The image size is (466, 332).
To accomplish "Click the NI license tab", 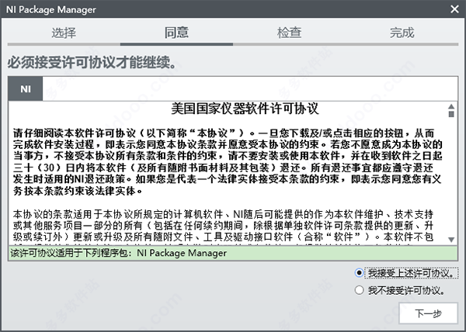I will coord(26,88).
